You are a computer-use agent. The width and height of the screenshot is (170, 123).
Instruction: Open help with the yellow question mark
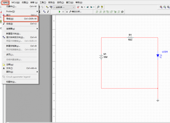pos(102,7)
